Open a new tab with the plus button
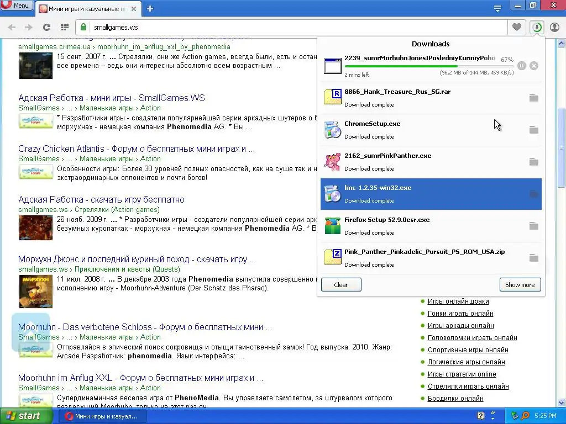 150,9
